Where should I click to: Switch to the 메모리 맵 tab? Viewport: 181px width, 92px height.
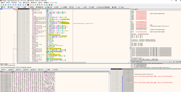[x=39, y=7]
